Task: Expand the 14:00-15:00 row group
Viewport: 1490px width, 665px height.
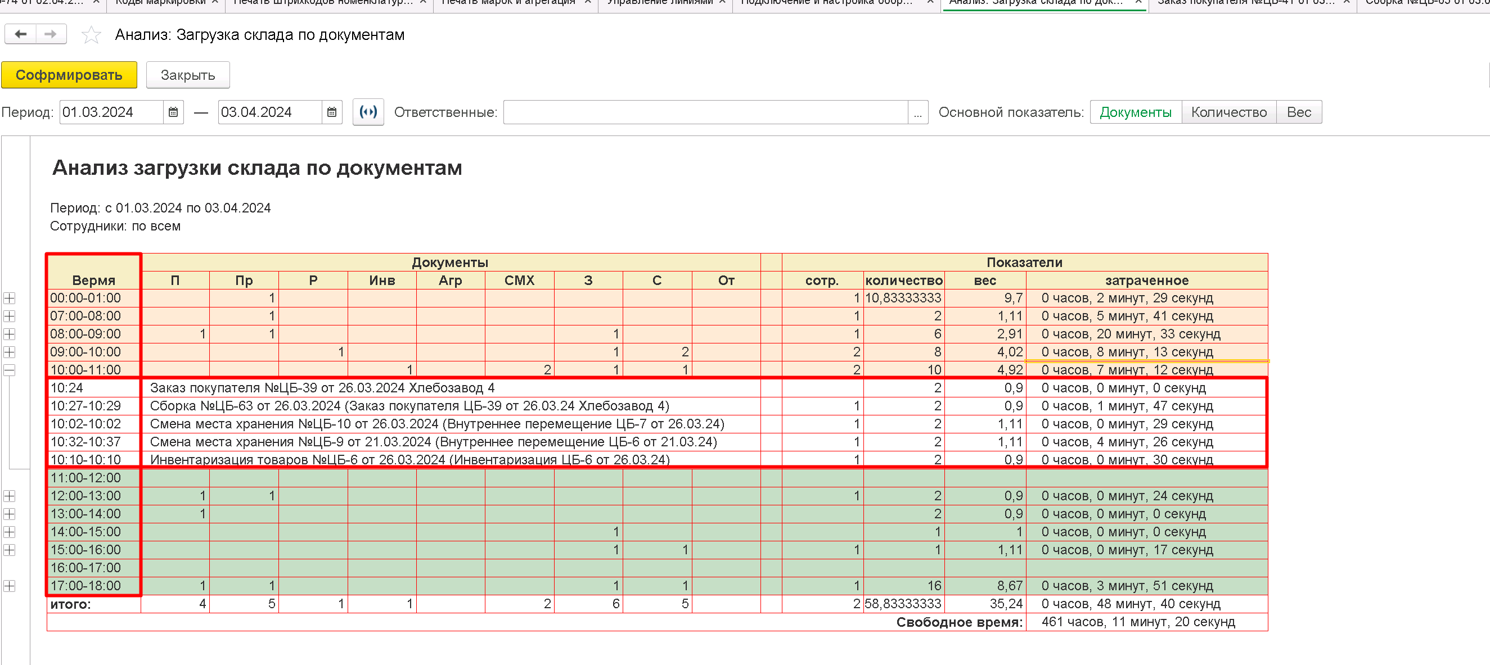Action: (x=9, y=532)
